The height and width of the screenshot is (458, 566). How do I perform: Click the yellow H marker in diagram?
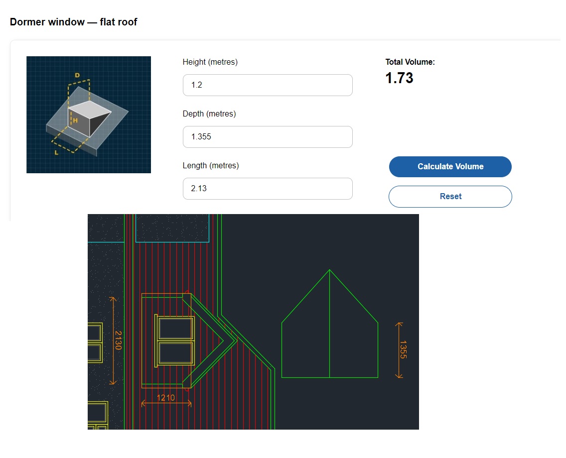[75, 120]
